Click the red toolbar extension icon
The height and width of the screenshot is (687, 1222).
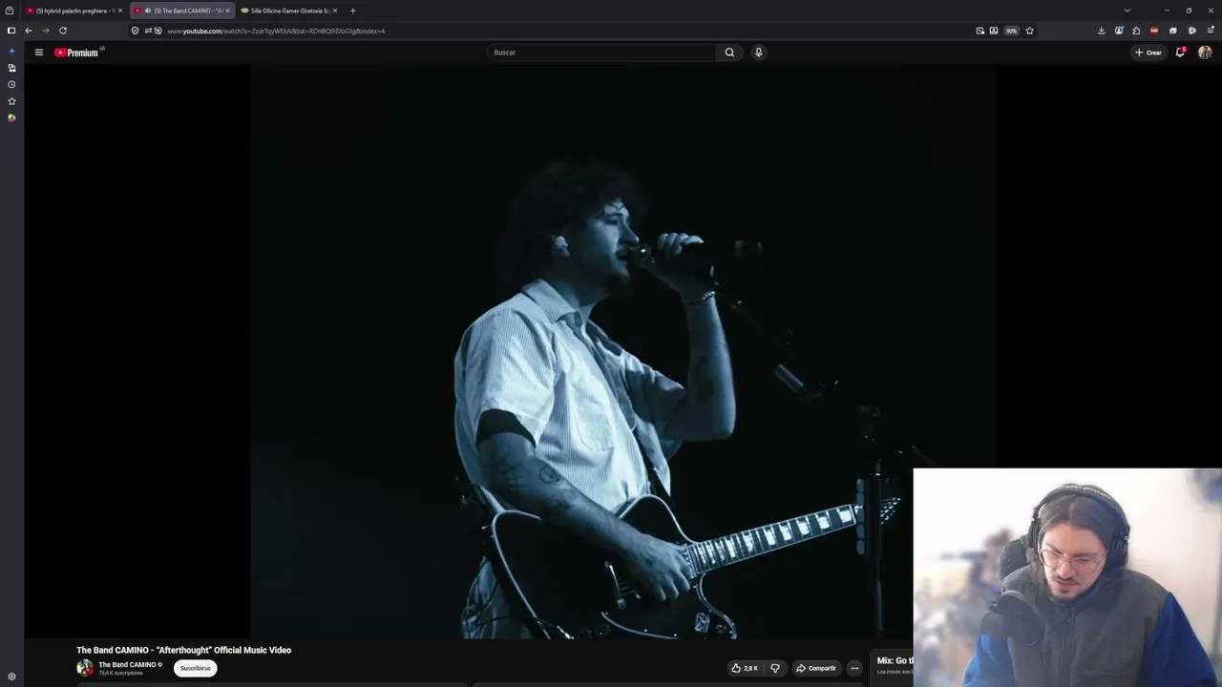coord(1154,31)
